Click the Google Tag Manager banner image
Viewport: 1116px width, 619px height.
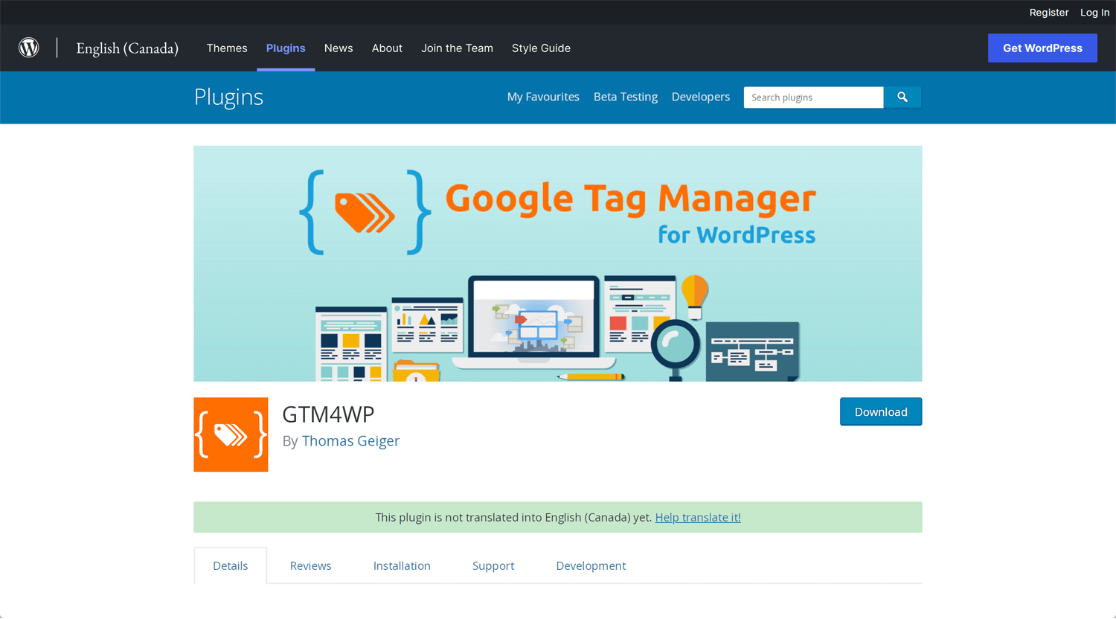pos(558,263)
